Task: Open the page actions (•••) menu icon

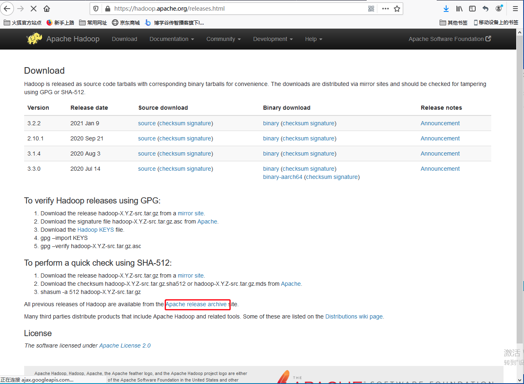Action: coord(385,8)
